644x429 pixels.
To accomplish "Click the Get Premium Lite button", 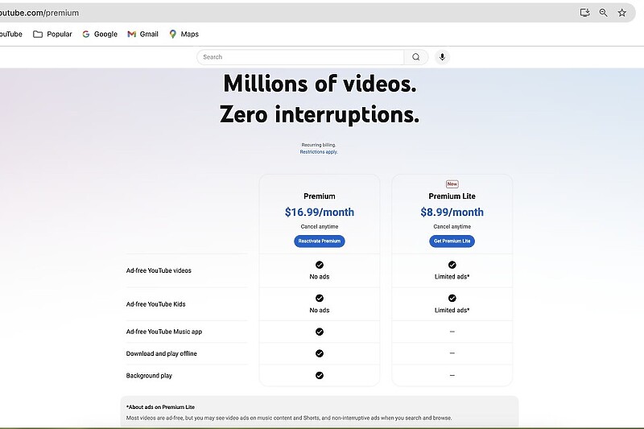I will tap(452, 241).
